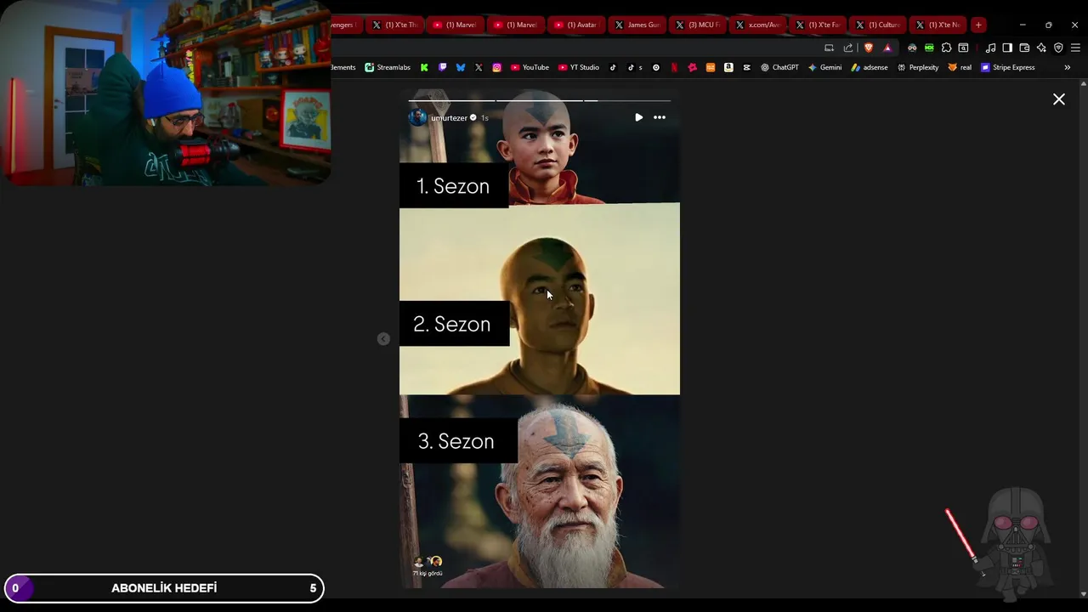Switch to the James Gunn X tab
Viewport: 1088px width, 612px height.
(637, 25)
